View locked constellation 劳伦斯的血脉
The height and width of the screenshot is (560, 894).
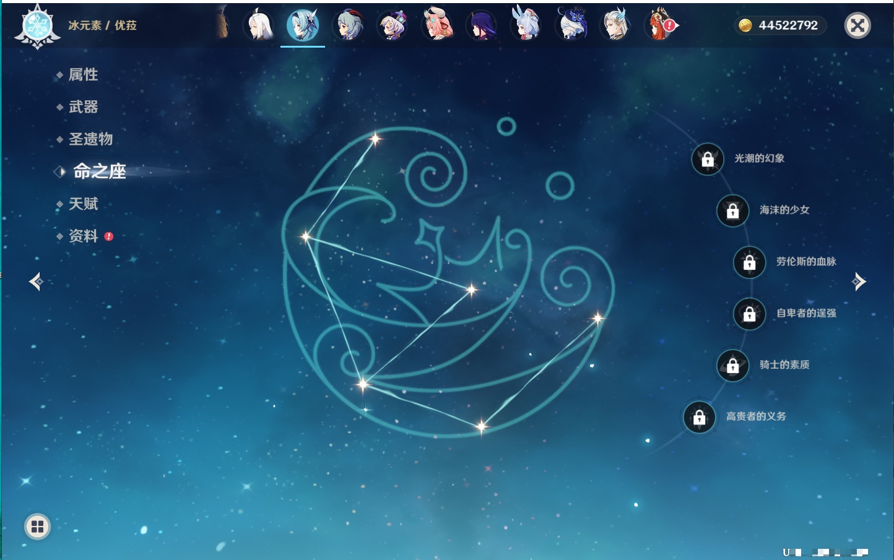pyautogui.click(x=749, y=262)
